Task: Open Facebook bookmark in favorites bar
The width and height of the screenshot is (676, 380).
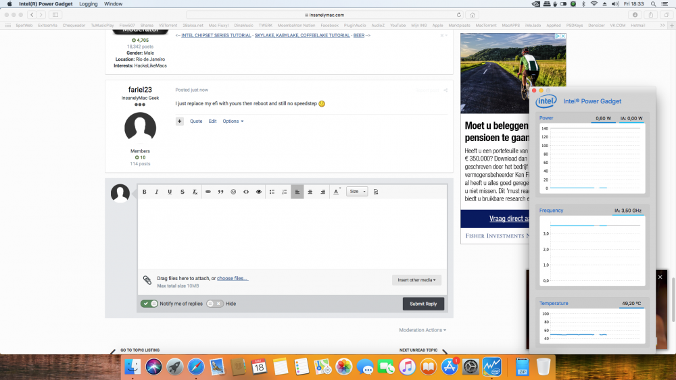Action: coord(329,26)
